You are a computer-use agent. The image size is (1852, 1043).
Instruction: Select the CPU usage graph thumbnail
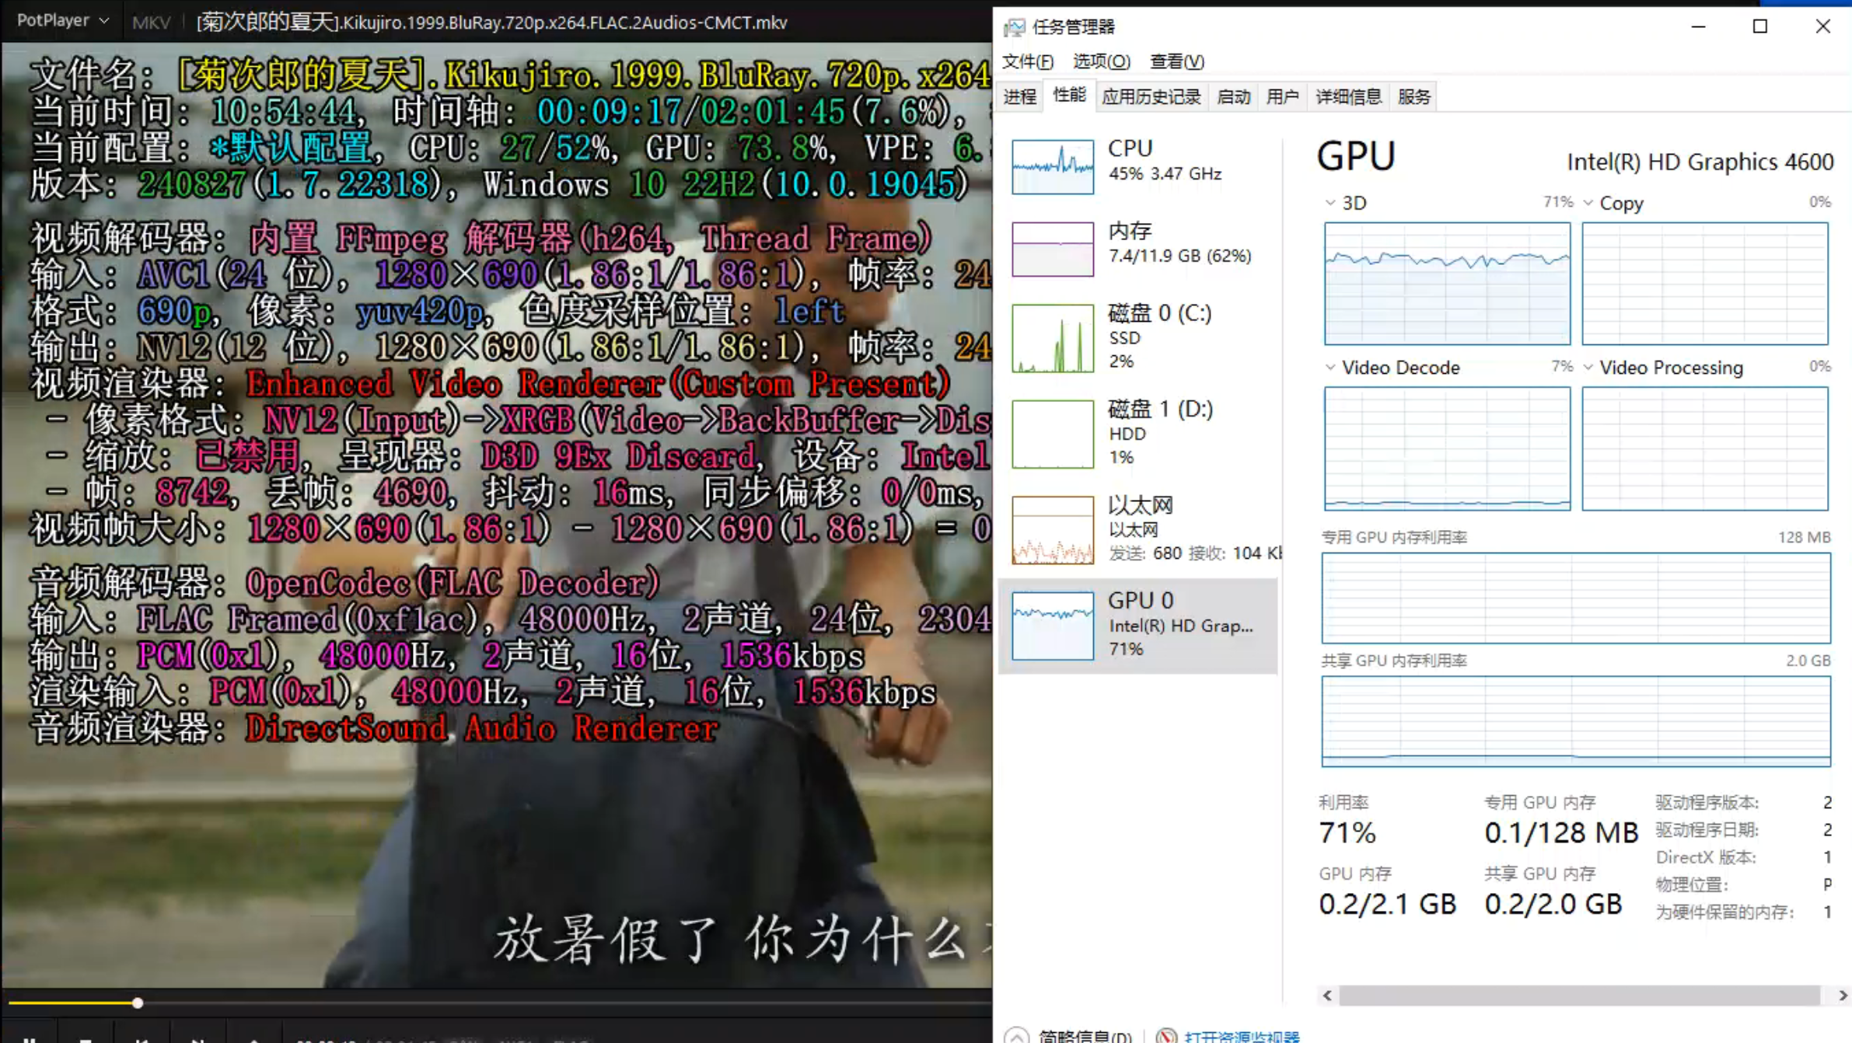(x=1053, y=166)
